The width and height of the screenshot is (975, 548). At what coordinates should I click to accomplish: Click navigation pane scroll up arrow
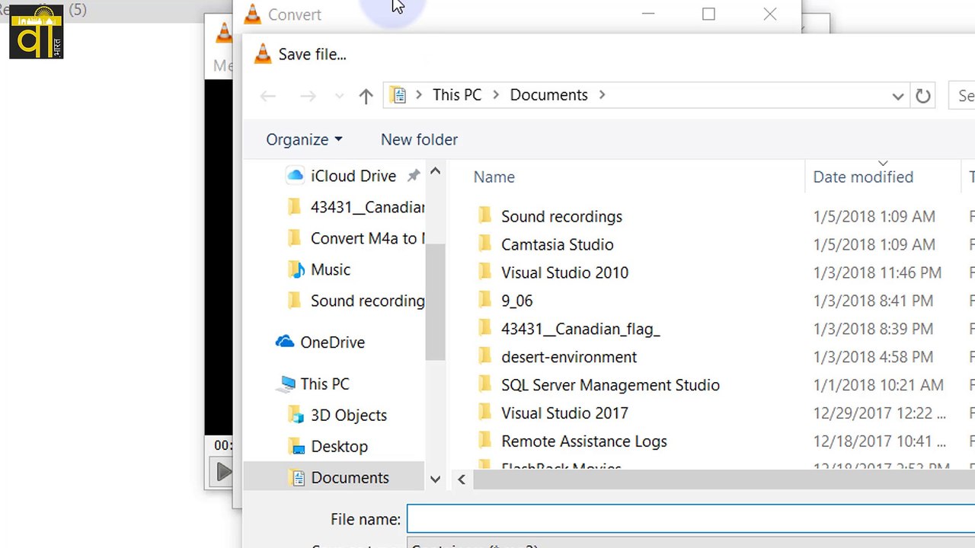435,172
